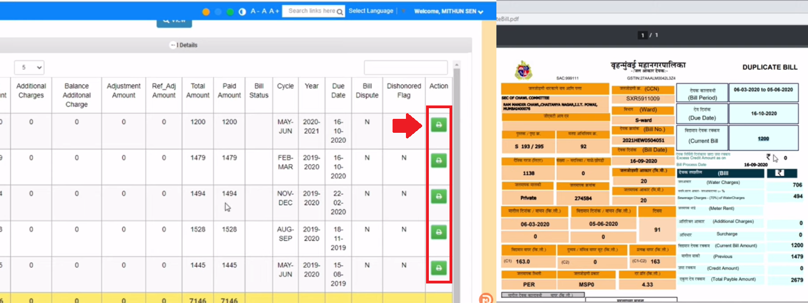Apply the green color theme
Screen dimensions: 808x303
coord(230,11)
